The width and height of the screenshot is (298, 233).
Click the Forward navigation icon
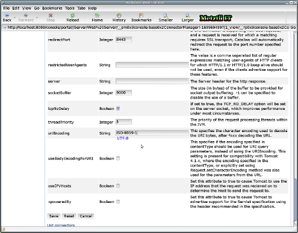(26, 15)
